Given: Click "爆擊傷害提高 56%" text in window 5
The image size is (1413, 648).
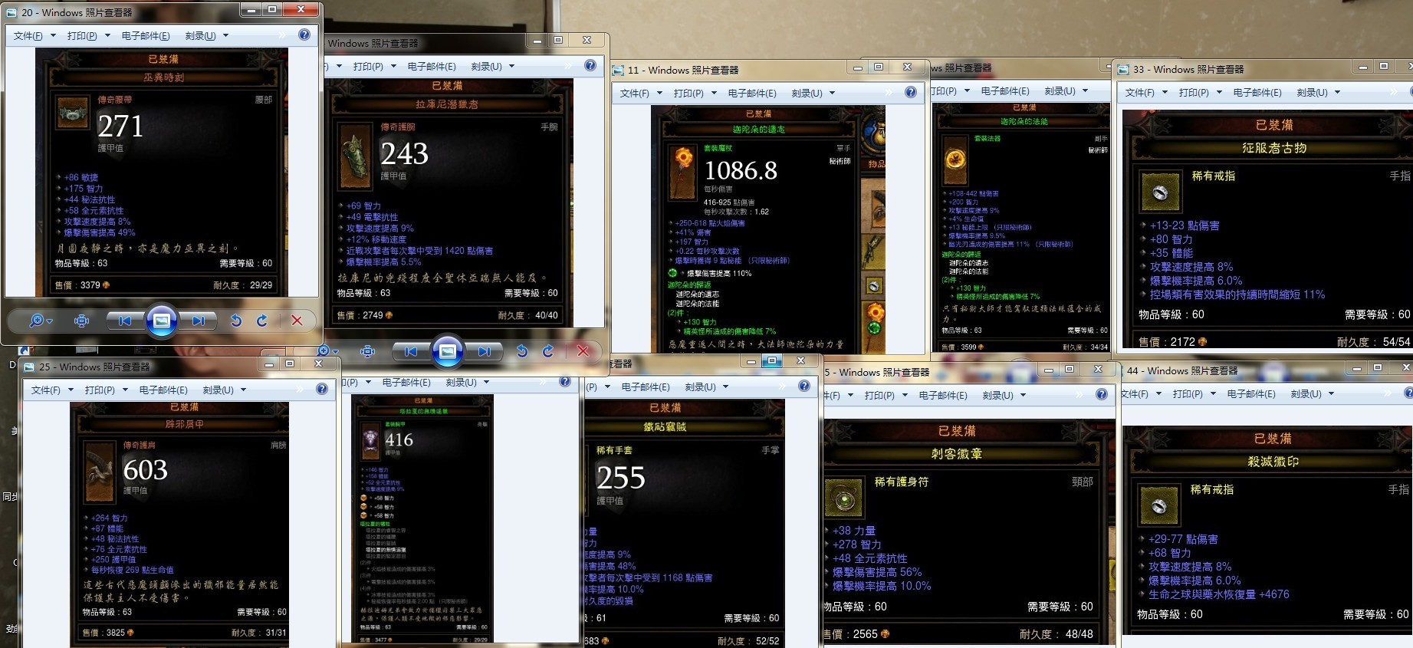Looking at the screenshot, I should (877, 572).
